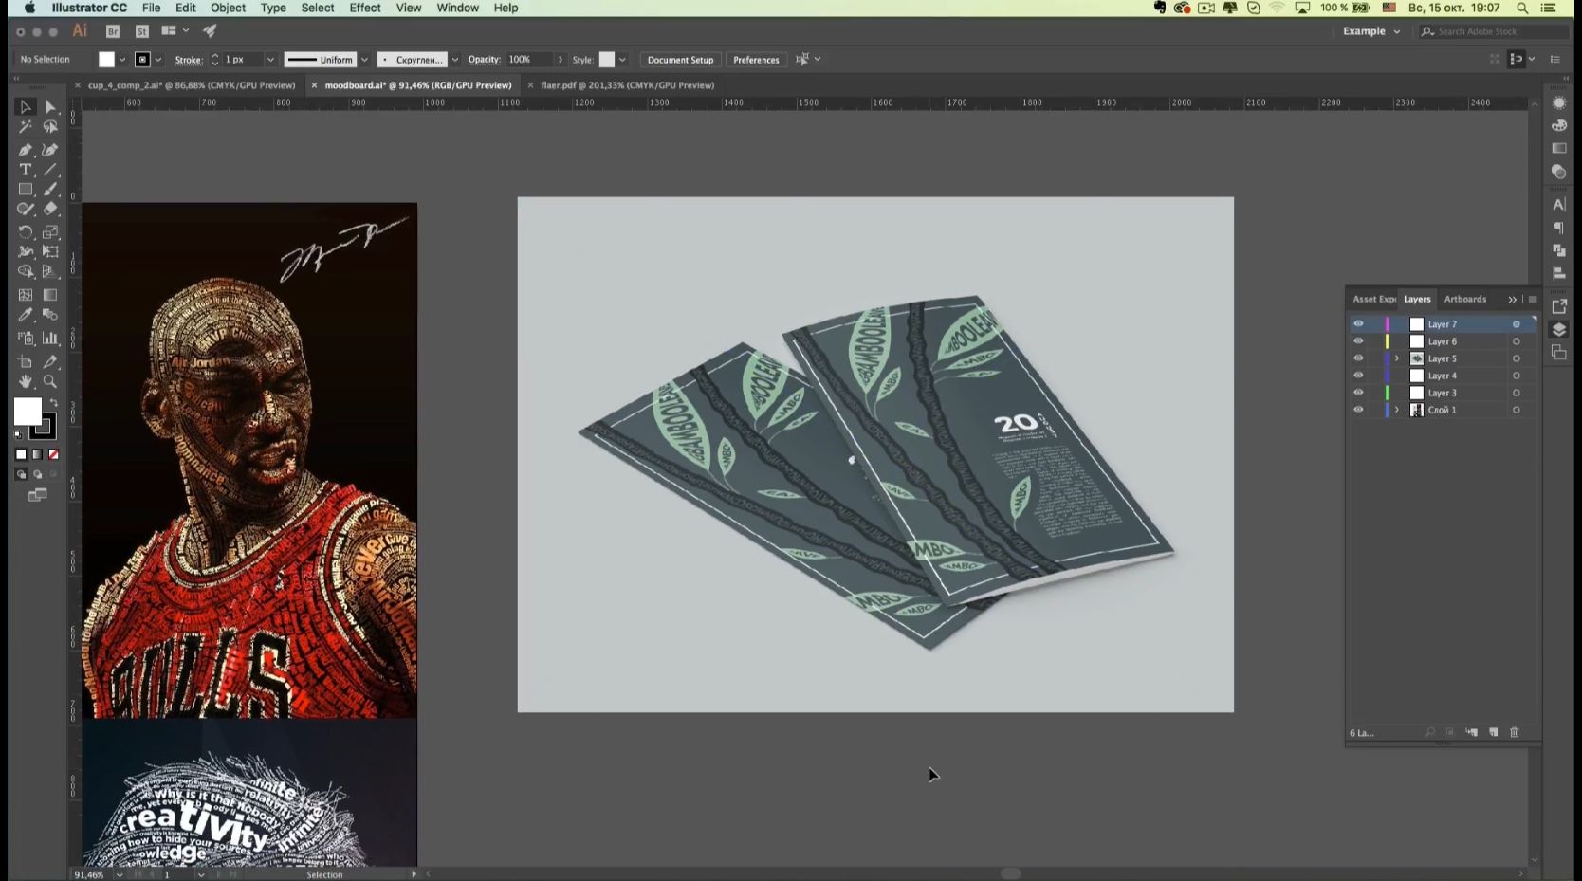Activate the Eyedropper tool
The image size is (1582, 881).
(x=26, y=315)
